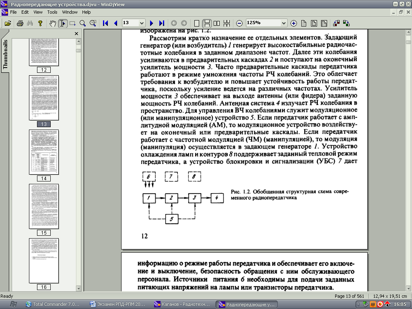Click the "12,94 x 19,51 cm" status text

pos(390,296)
